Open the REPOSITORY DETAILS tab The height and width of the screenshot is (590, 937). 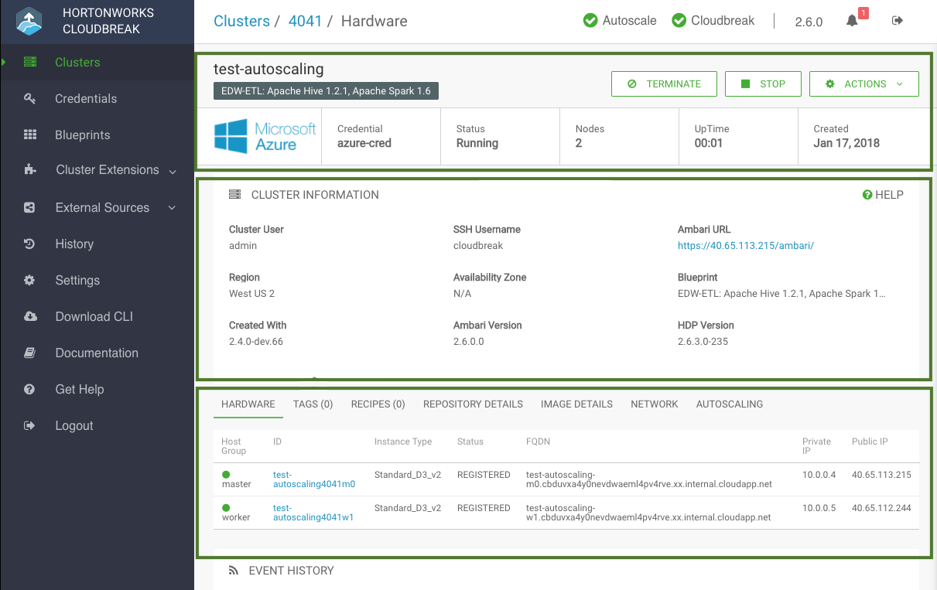473,404
